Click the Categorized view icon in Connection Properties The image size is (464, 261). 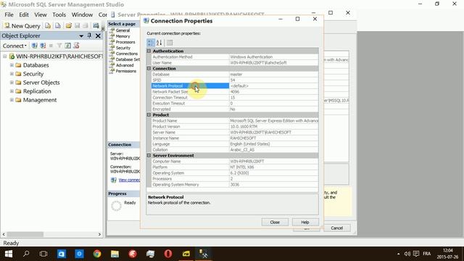pos(151,43)
